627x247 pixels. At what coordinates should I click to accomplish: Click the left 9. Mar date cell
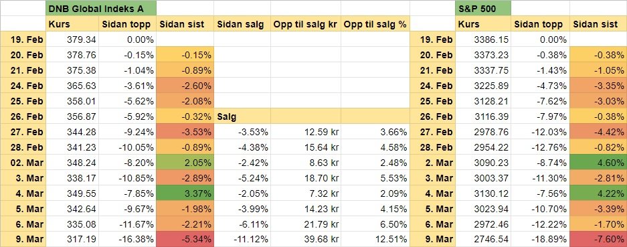pyautogui.click(x=23, y=240)
